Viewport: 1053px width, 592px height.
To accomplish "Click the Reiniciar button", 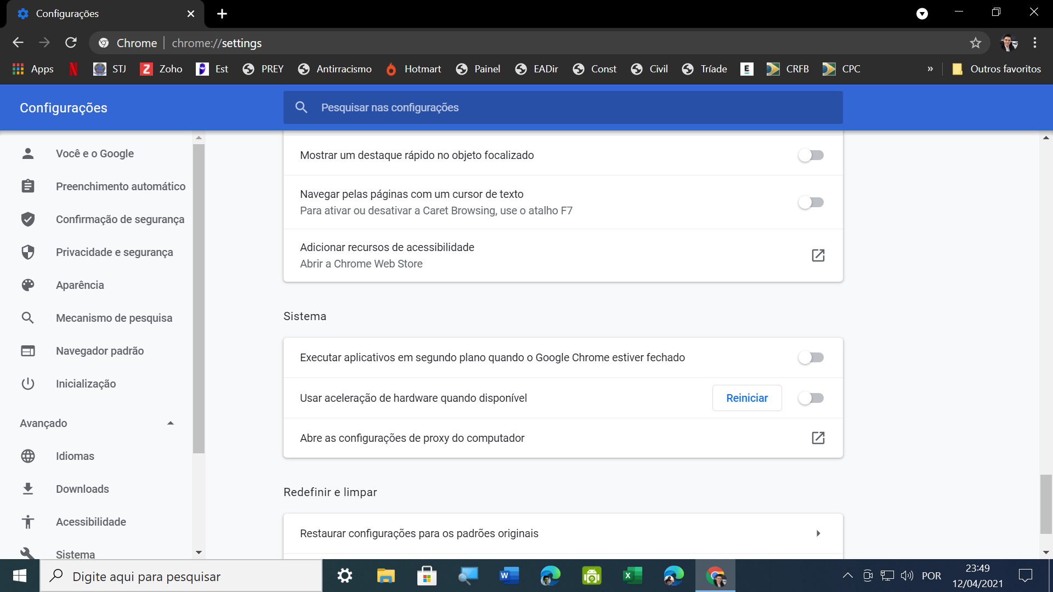I will [x=747, y=398].
